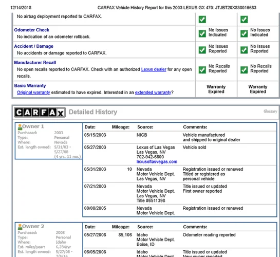Click Owner 2 Comments column header
Image resolution: width=280 pixels, height=257 pixels.
[x=195, y=227]
